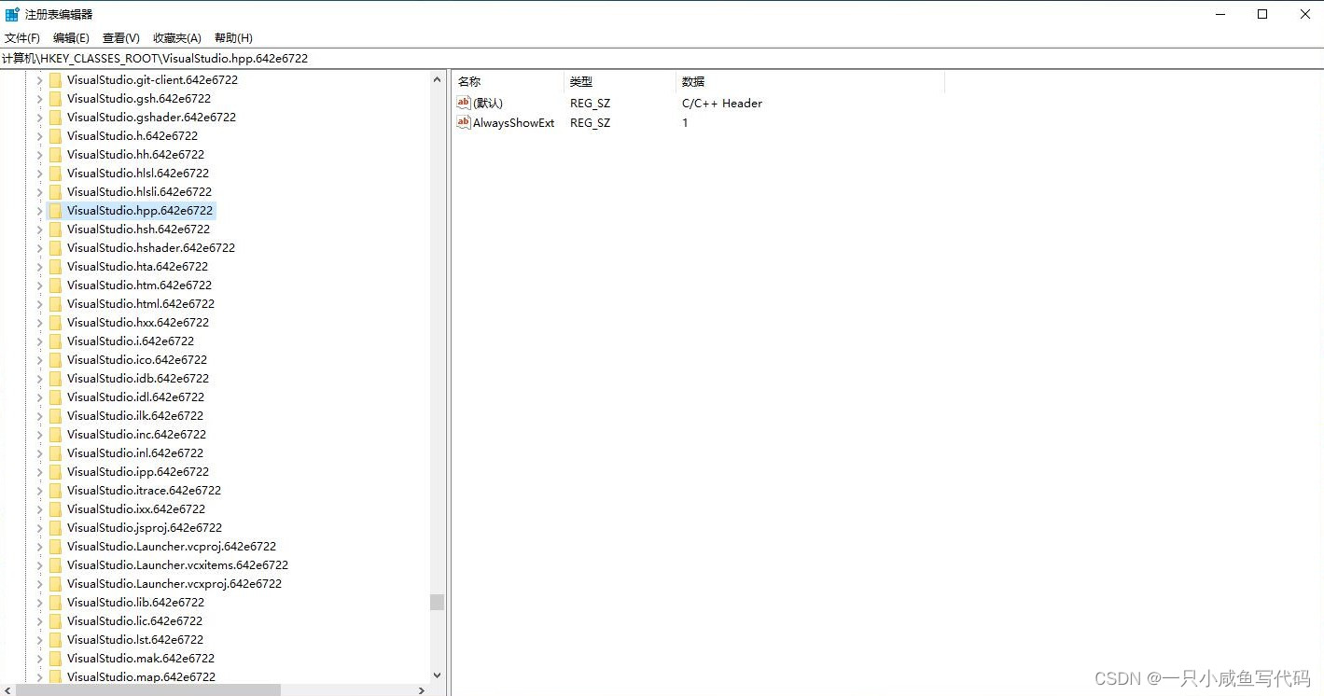This screenshot has height=696, width=1324.
Task: Open the 帮助(H) menu
Action: tap(233, 38)
